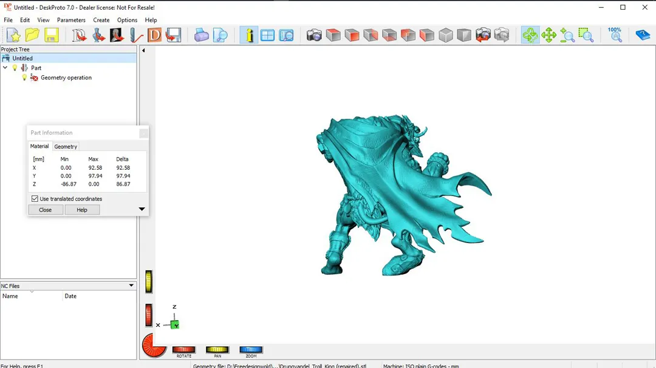Go to previous view camera icon

[483, 35]
